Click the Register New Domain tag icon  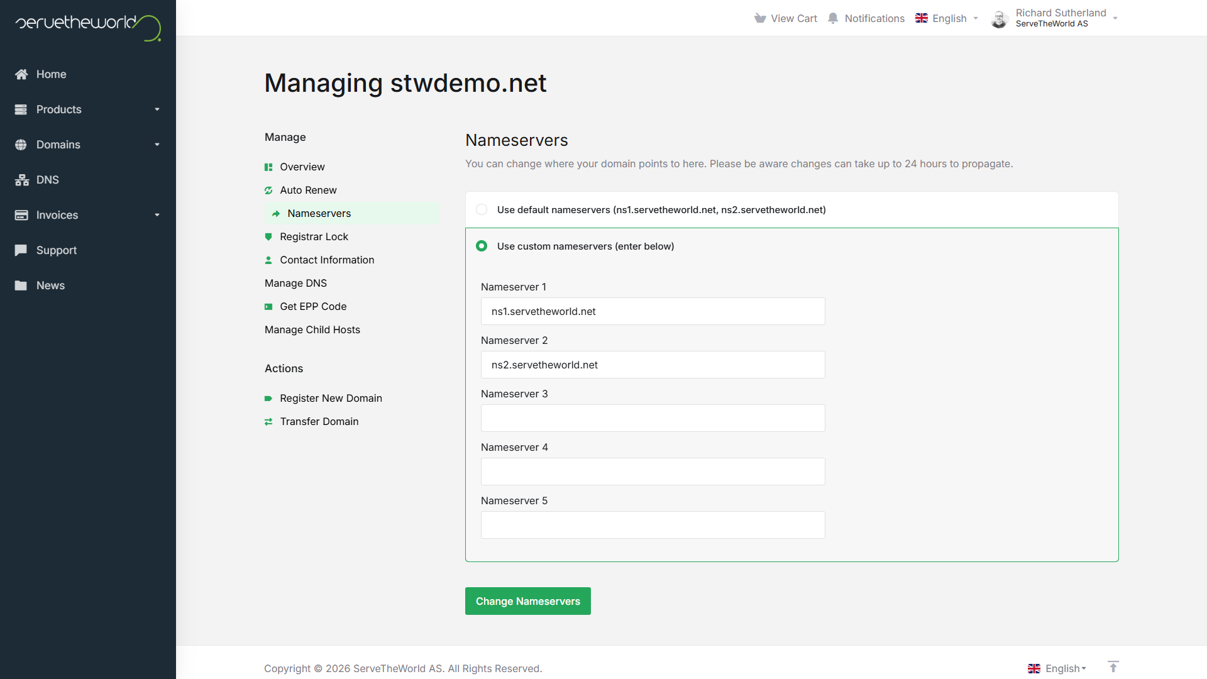click(x=268, y=399)
